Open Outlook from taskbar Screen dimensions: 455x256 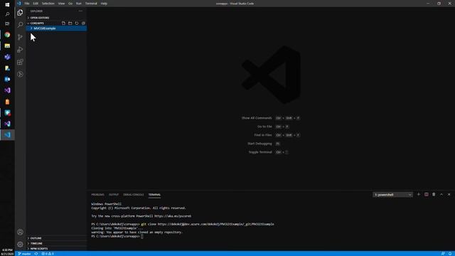pyautogui.click(x=7, y=79)
